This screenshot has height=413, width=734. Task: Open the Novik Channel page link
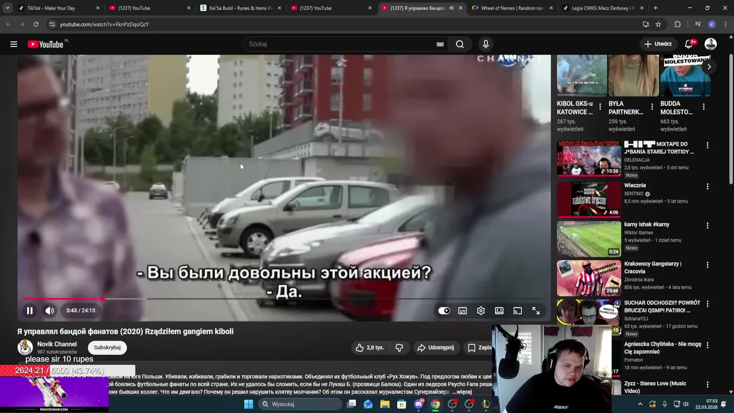click(x=57, y=344)
